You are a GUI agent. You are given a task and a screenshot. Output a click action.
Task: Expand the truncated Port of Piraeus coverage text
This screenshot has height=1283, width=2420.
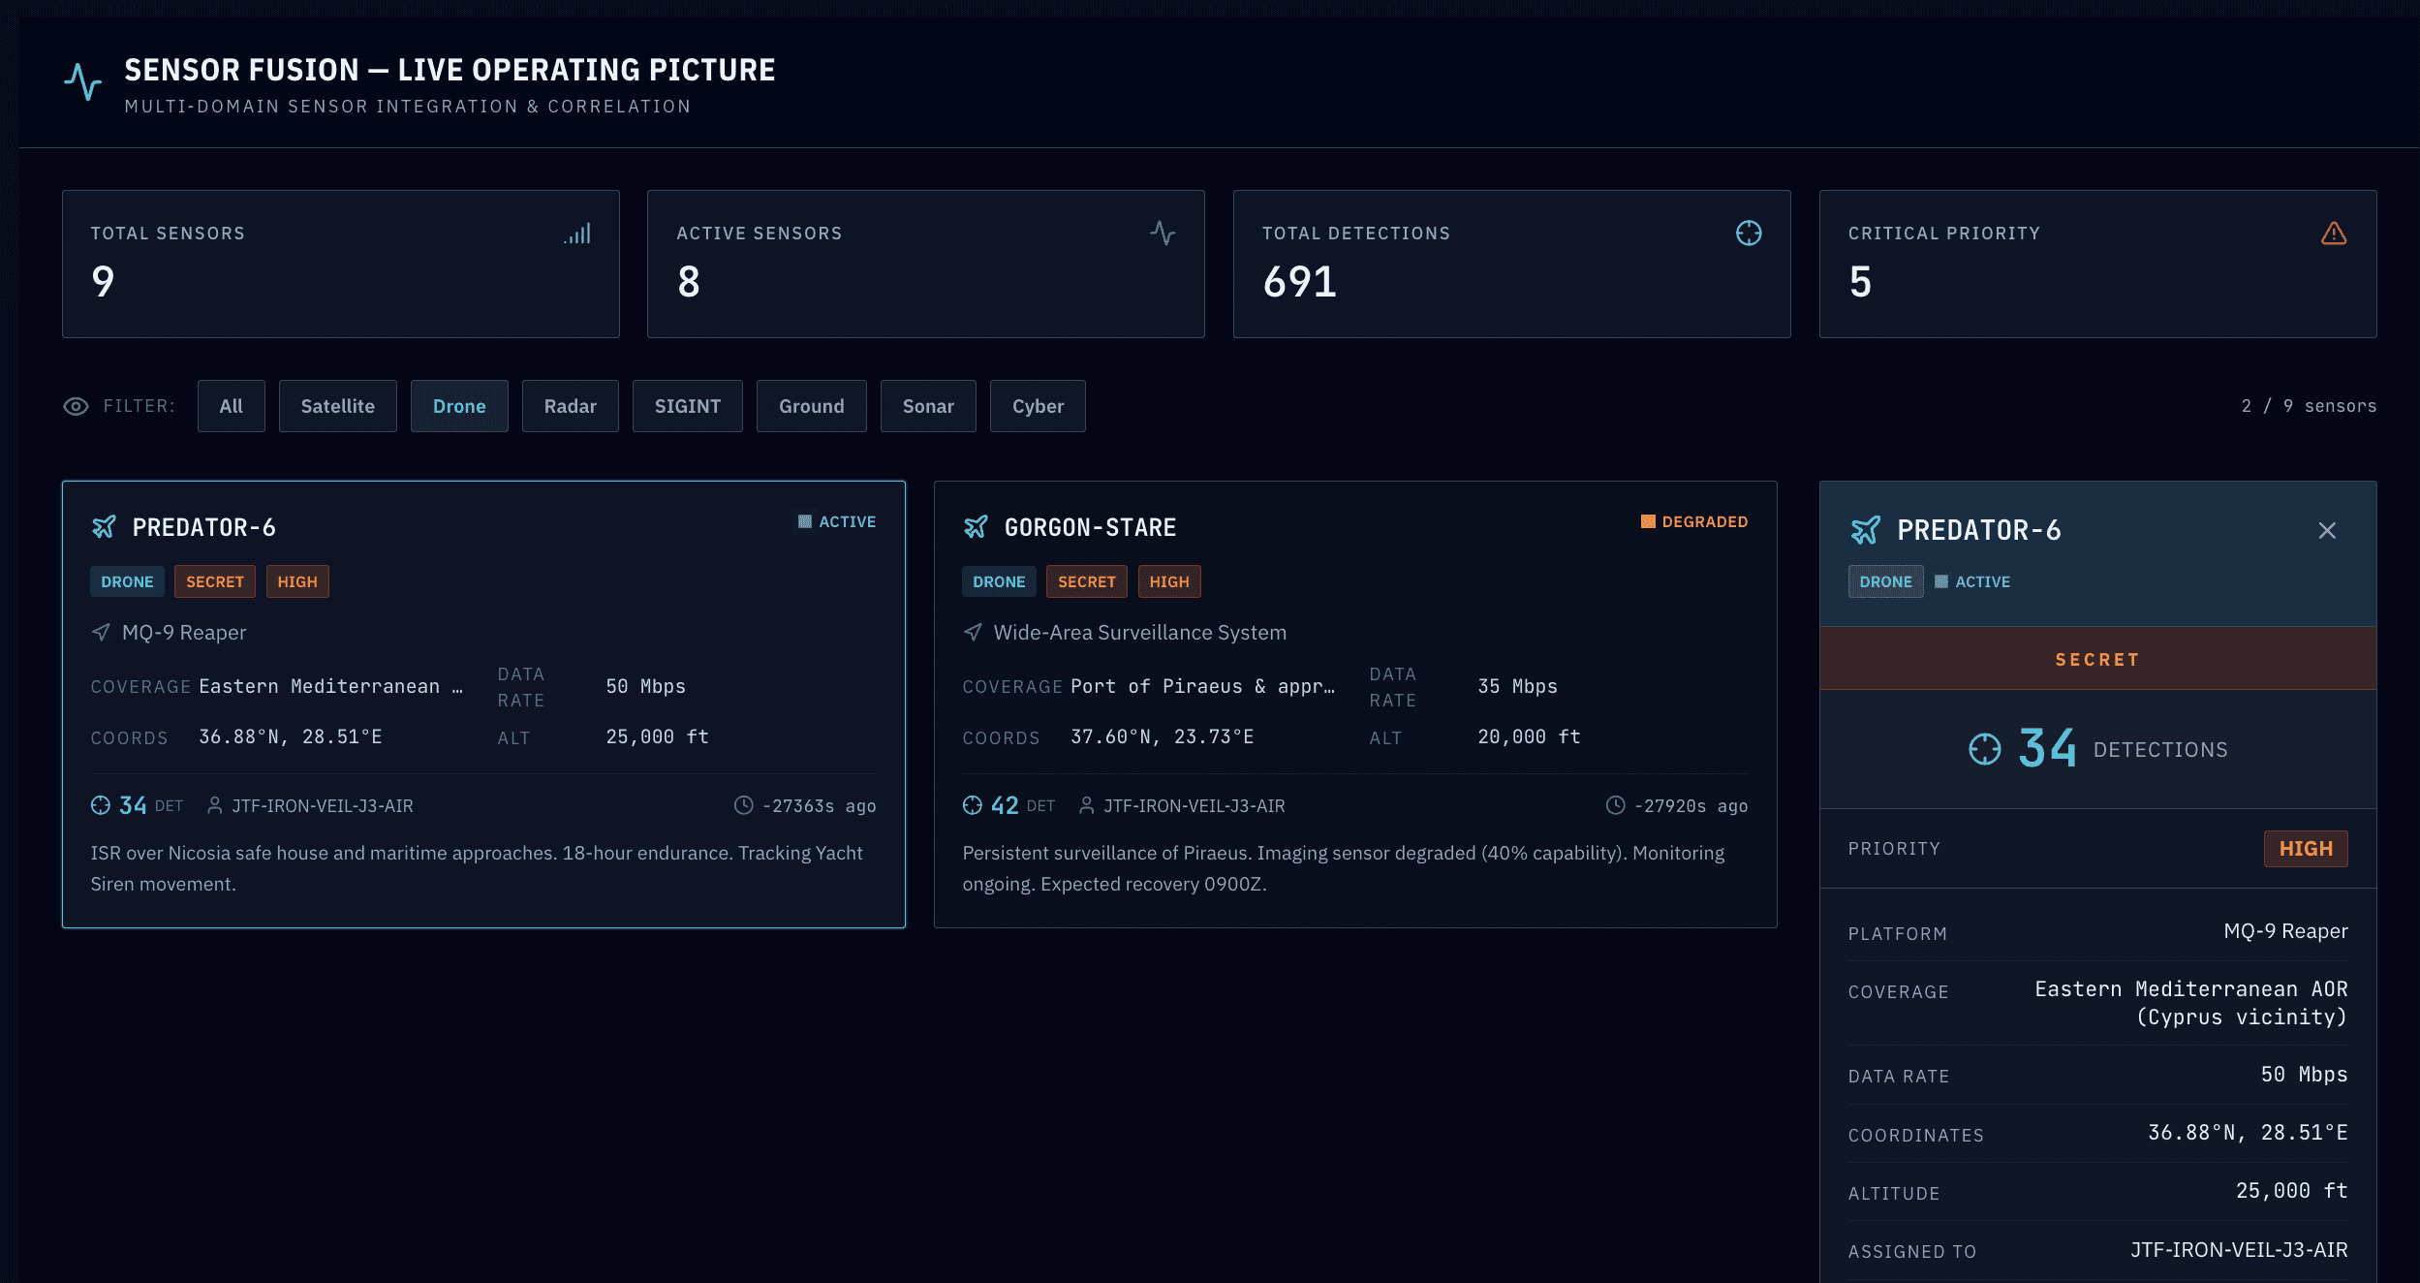(1203, 686)
